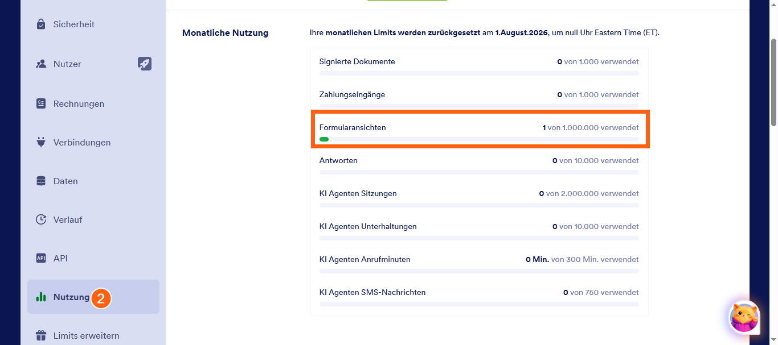Open the cat mascot chat assistant

tap(744, 317)
